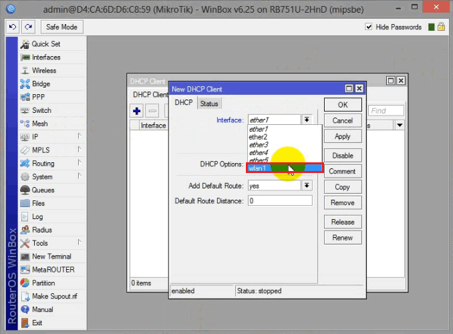Open Manual from the sidebar
Viewport: 453px width, 334px height.
pos(53,309)
